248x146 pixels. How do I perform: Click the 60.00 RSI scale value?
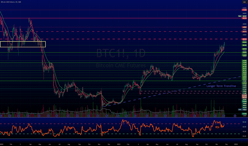[x=244, y=127]
